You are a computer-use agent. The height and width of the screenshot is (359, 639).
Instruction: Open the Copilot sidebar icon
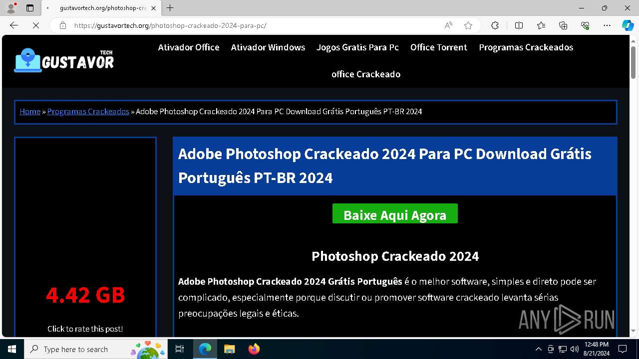(628, 25)
